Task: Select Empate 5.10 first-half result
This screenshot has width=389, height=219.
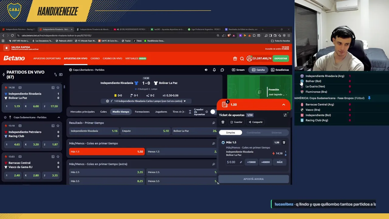Action: (145, 131)
